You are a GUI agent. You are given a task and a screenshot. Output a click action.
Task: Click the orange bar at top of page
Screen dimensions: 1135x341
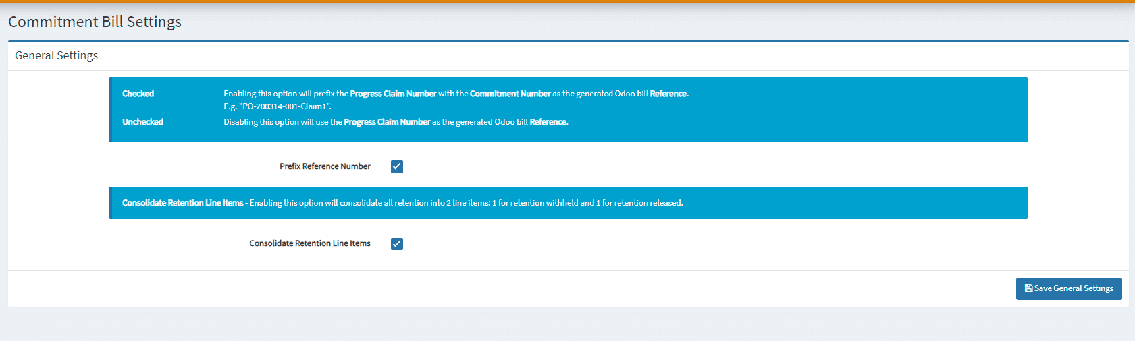tap(567, 1)
